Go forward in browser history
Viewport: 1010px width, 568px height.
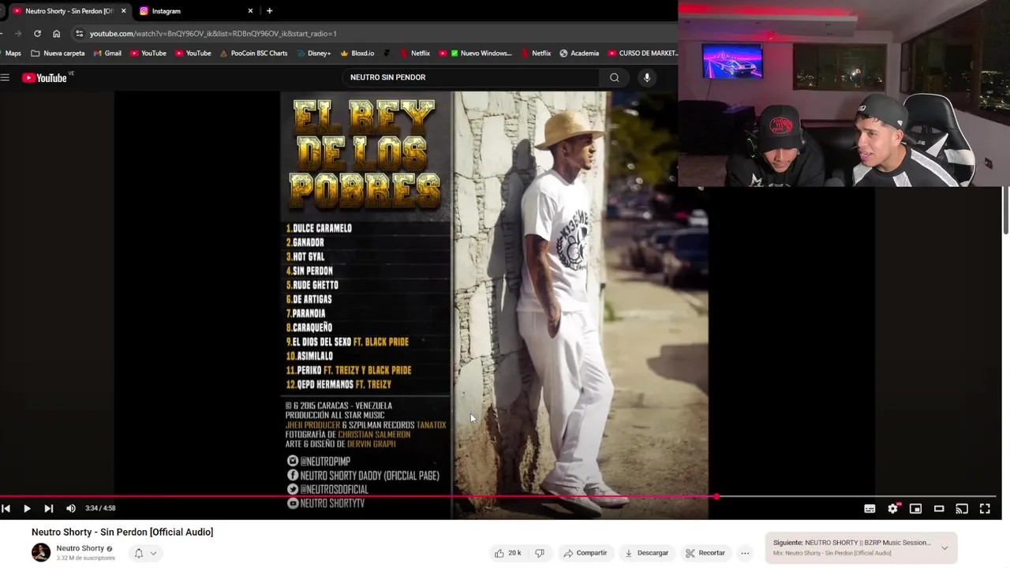[x=17, y=33]
